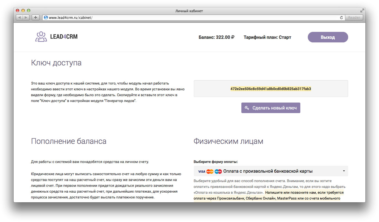Click the globe favicon in the address bar
Viewport: 379px width, 222px height.
45,17
